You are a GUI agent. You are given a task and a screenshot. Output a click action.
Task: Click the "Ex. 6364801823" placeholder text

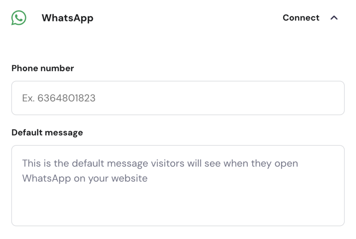coord(59,98)
